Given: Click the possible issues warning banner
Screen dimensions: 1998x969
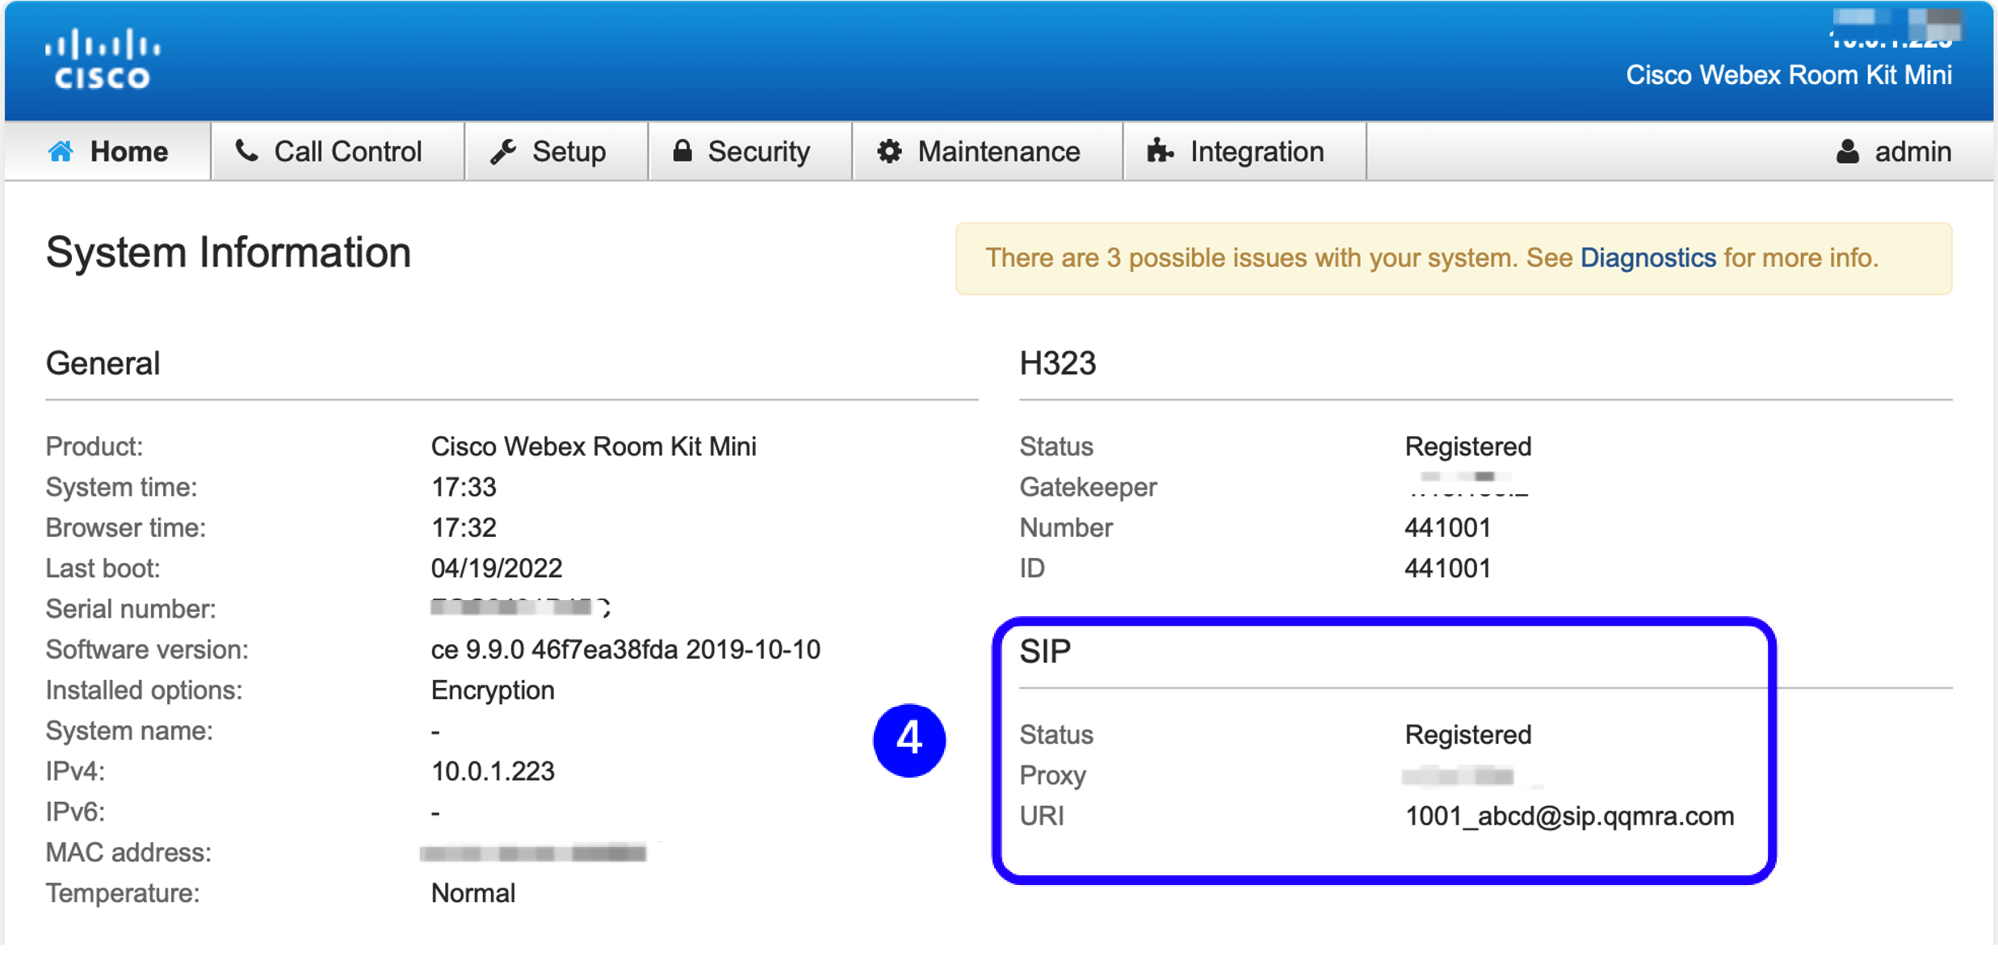Looking at the screenshot, I should click(1454, 258).
